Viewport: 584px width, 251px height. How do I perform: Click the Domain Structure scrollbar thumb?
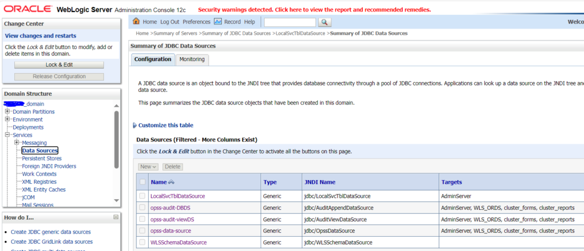tap(116, 140)
